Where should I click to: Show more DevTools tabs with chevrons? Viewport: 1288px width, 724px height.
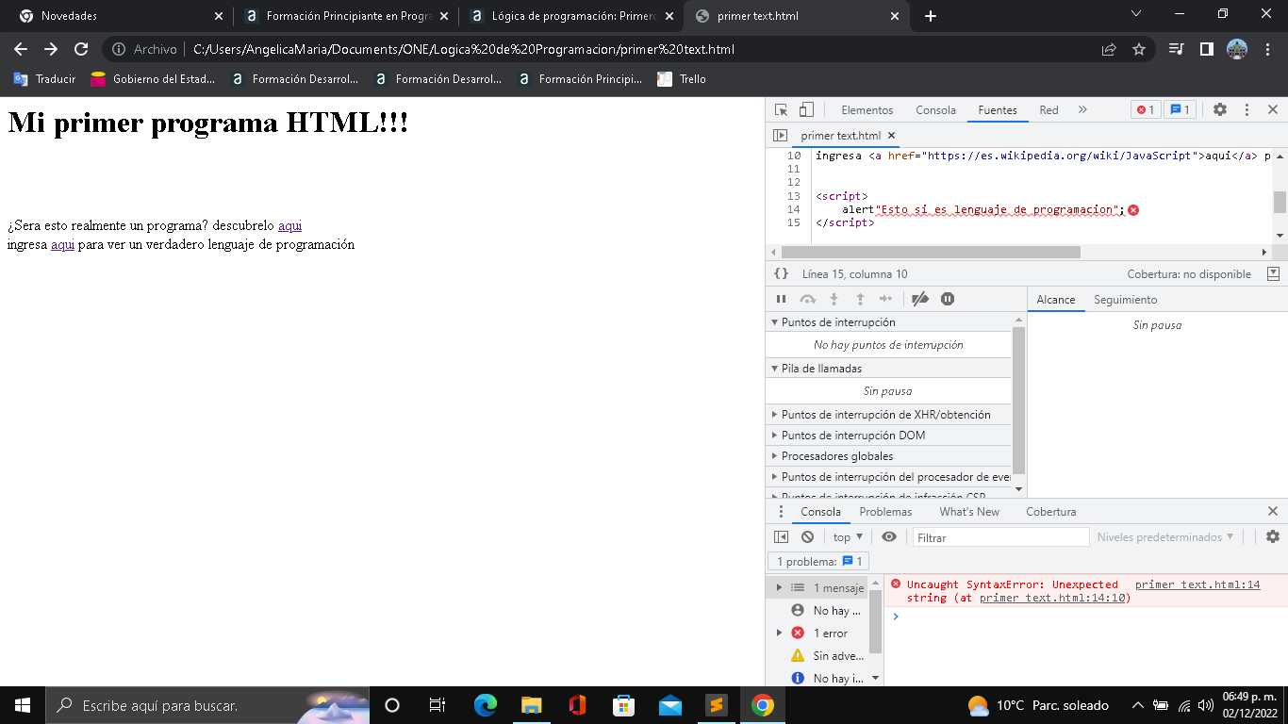pyautogui.click(x=1082, y=110)
